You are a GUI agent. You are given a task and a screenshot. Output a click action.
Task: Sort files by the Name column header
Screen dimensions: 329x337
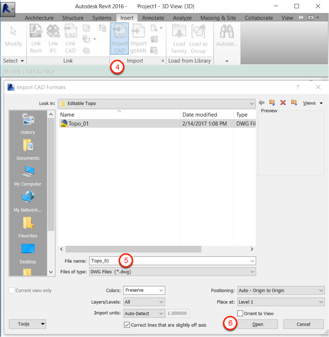(119, 114)
